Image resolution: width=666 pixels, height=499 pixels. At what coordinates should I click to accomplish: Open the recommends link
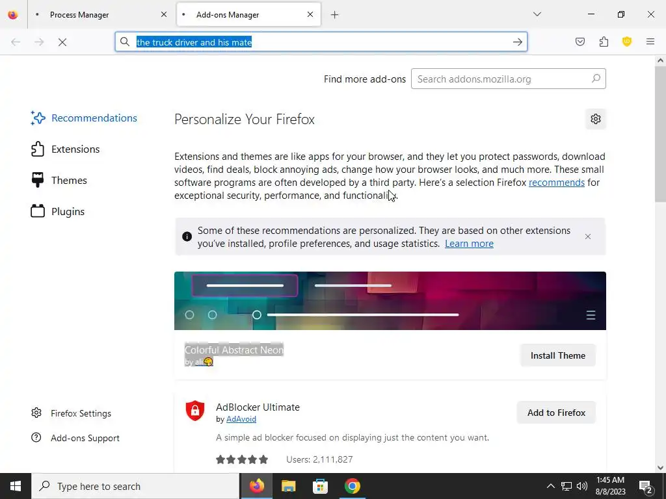[x=557, y=183]
